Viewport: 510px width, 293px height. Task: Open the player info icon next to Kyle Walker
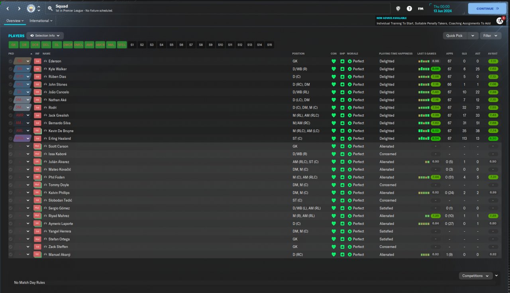[x=45, y=69]
